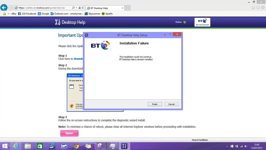The image size is (266, 150).
Task: Open the browser Tools gear icon
Action: tap(263, 7)
